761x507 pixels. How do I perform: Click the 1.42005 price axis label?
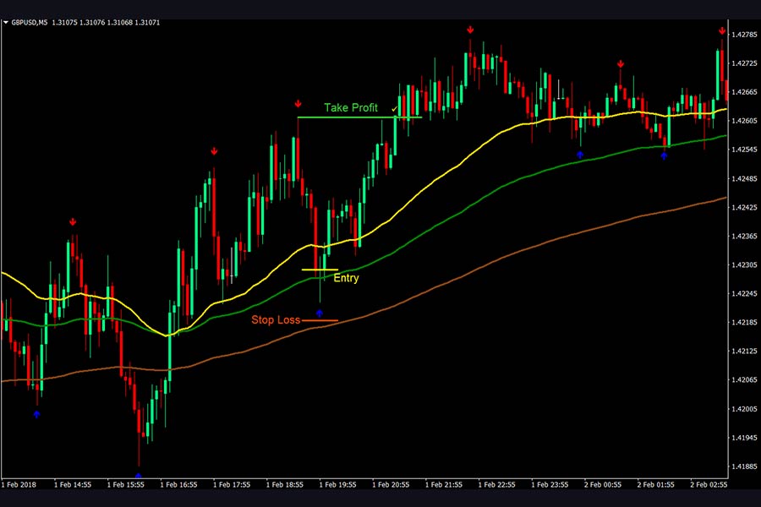(744, 409)
